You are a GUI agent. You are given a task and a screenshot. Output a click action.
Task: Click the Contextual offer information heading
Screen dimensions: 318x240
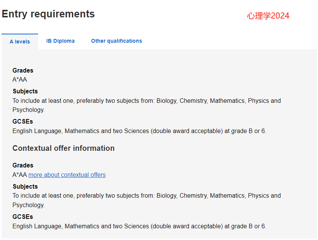pyautogui.click(x=63, y=148)
